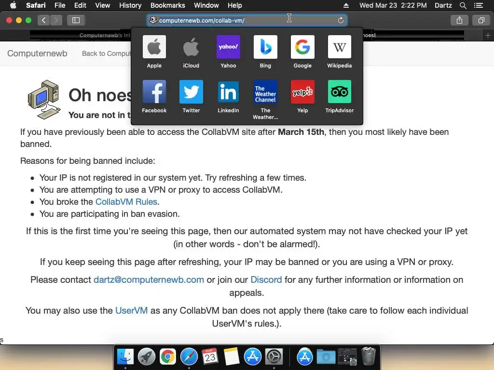This screenshot has height=370, width=494.
Task: Open the Safari menu
Action: coord(36,5)
